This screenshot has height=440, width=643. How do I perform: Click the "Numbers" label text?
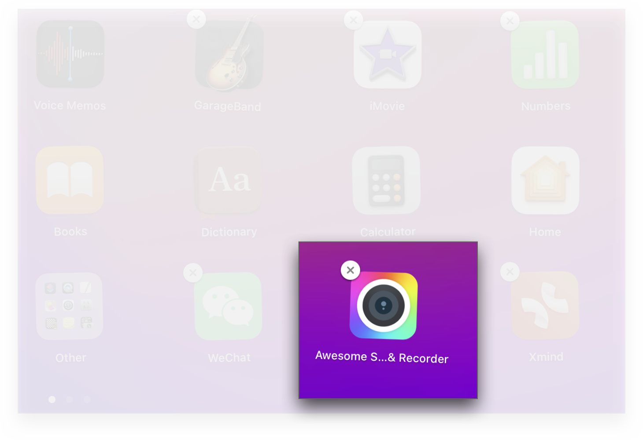pyautogui.click(x=546, y=106)
